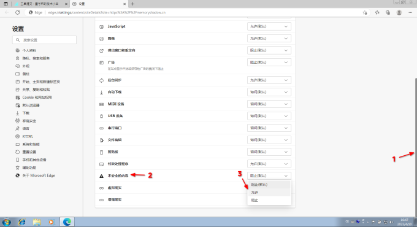Image resolution: width=417 pixels, height=227 pixels.
Task: Select 允许 option in open list
Action: coord(269,193)
